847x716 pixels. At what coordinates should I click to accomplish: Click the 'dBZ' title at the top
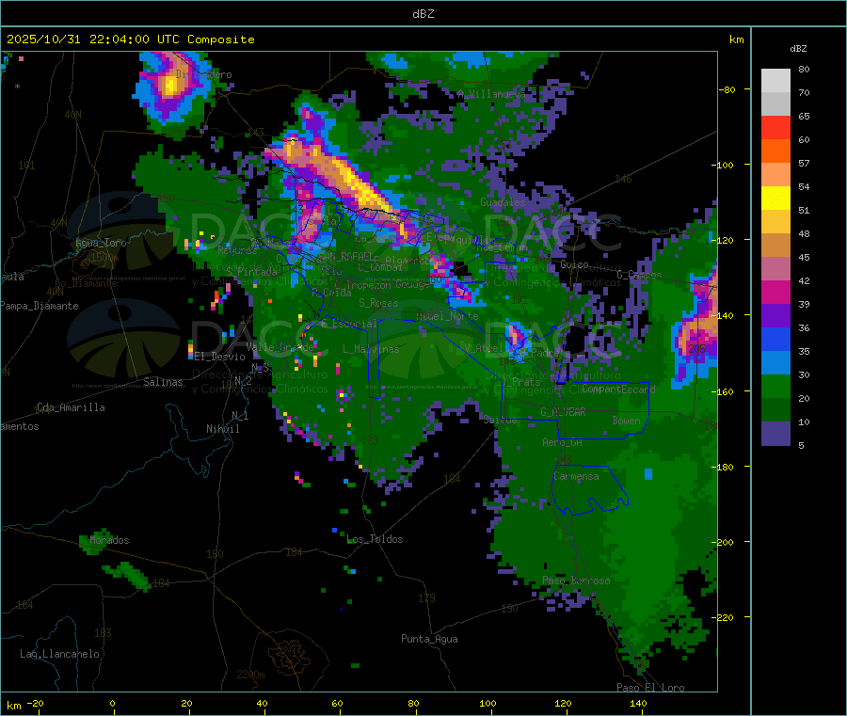(423, 14)
